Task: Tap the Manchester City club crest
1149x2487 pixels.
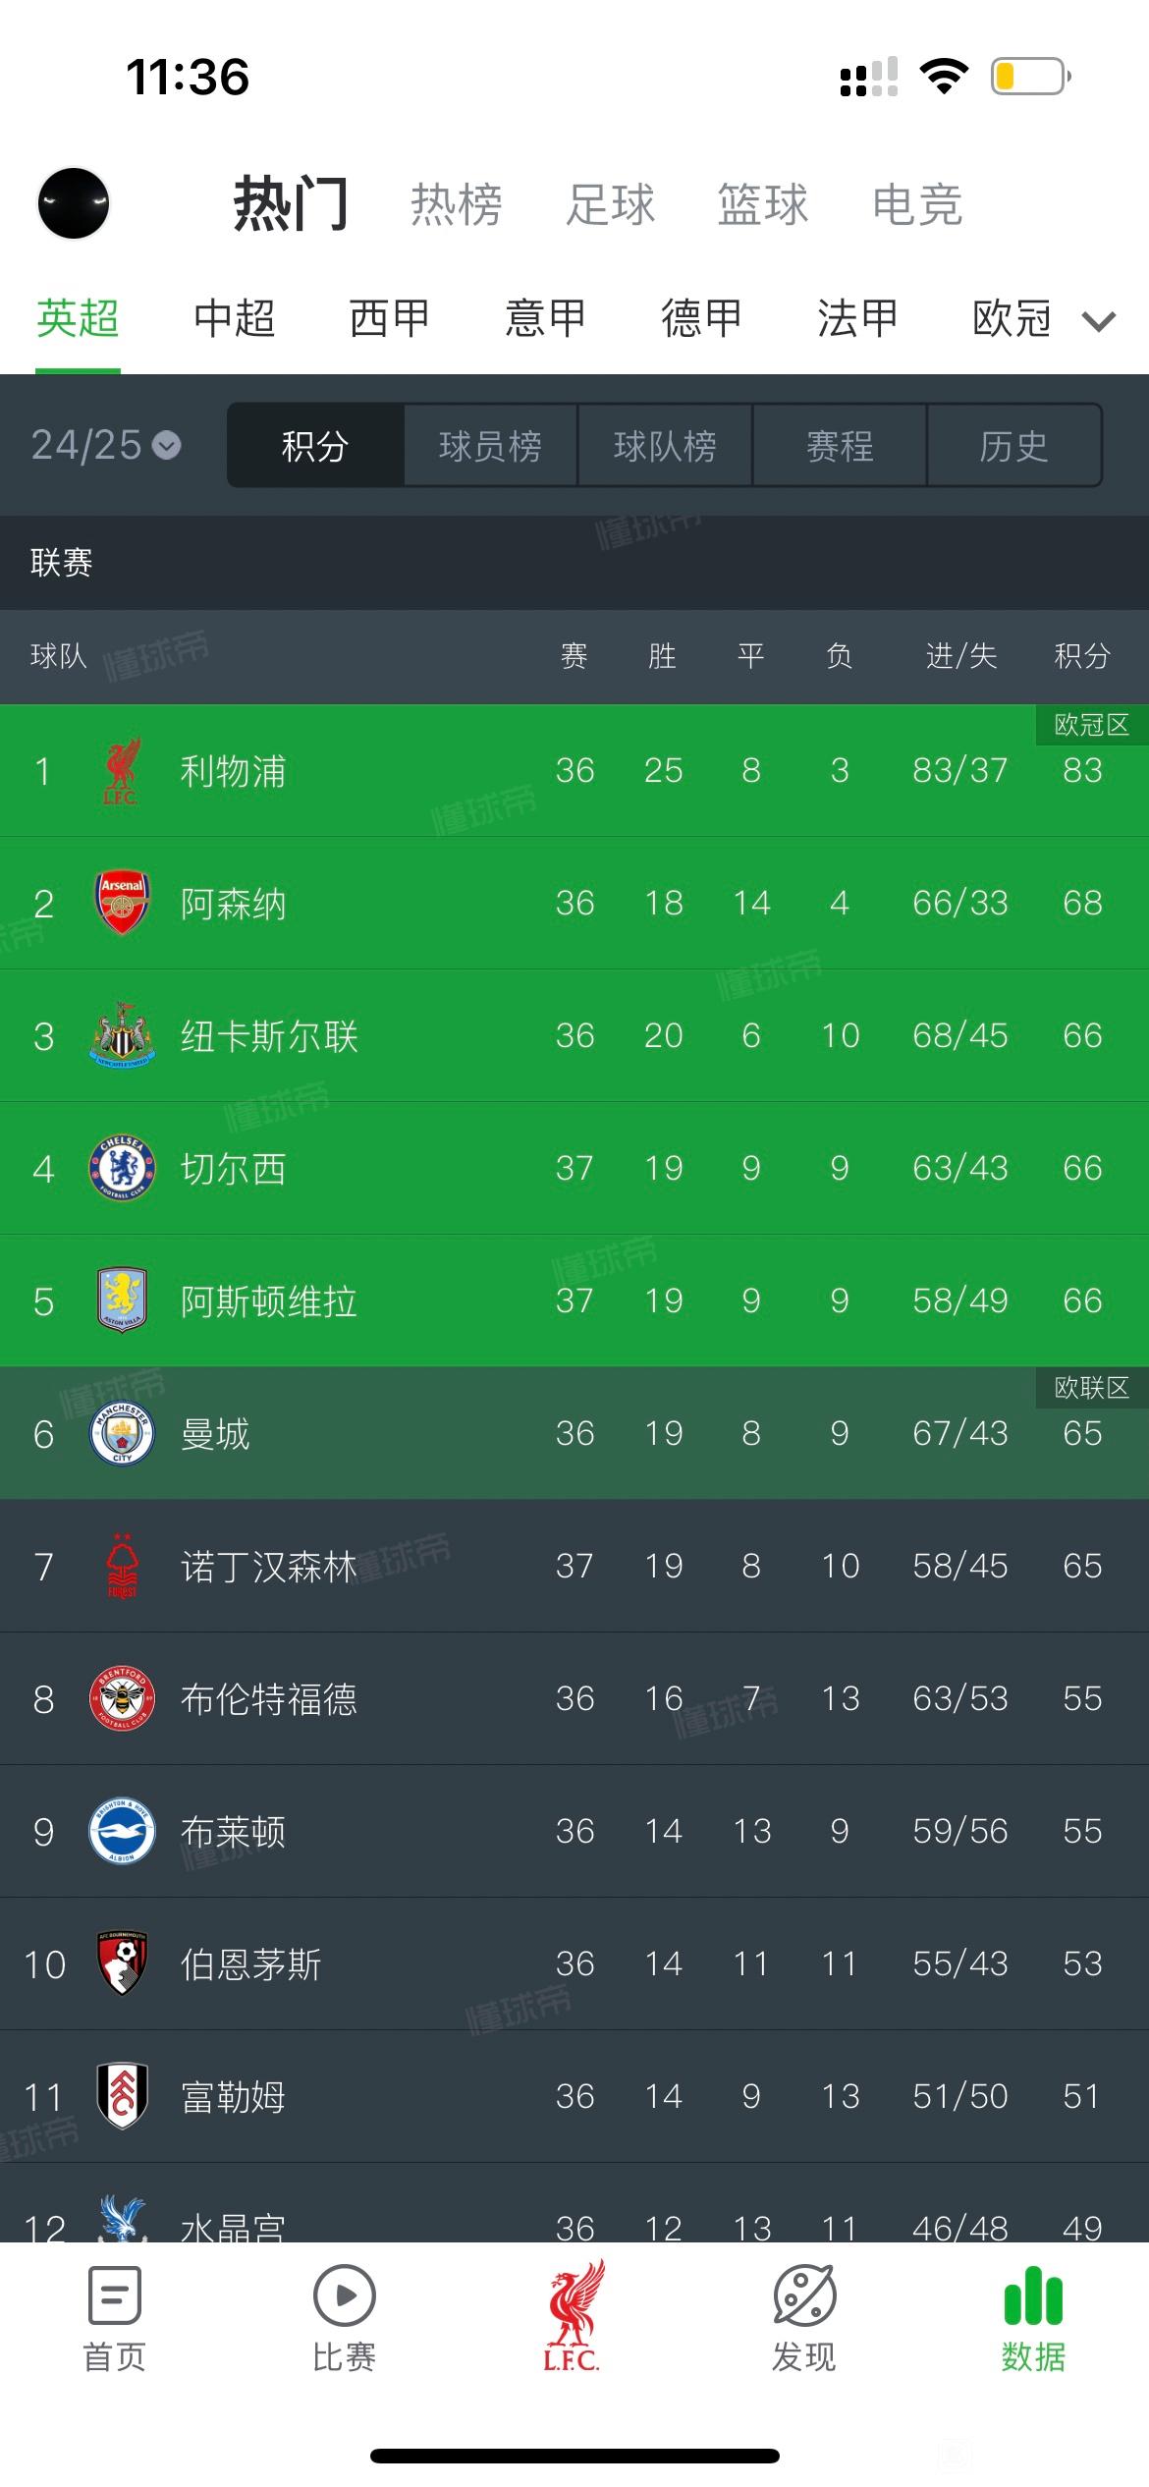Action: pyautogui.click(x=122, y=1433)
